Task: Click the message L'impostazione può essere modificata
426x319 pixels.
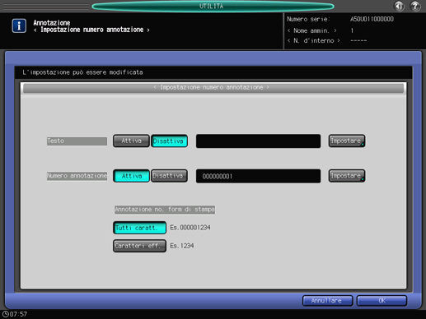Action: 82,72
